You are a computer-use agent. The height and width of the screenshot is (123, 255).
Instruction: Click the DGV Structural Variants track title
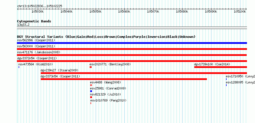[x=106, y=37]
